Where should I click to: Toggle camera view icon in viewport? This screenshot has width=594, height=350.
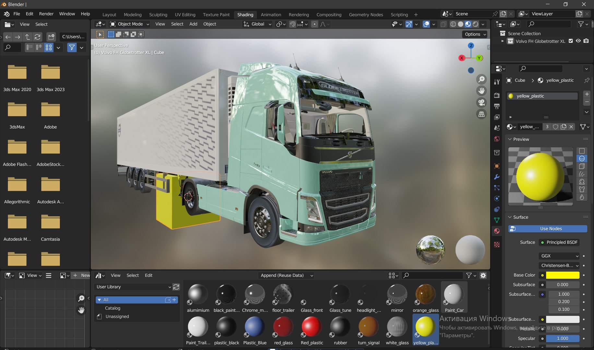point(481,102)
